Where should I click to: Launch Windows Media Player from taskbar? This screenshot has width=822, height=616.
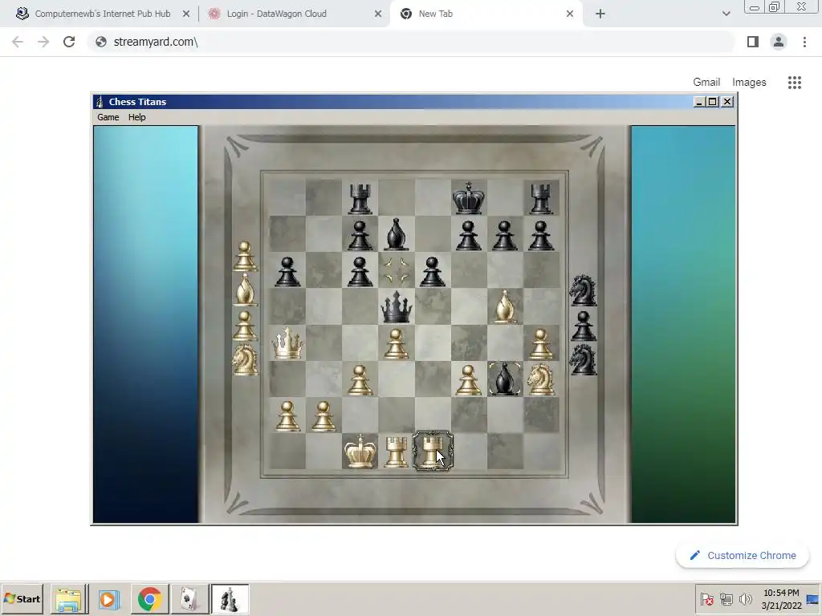[109, 599]
